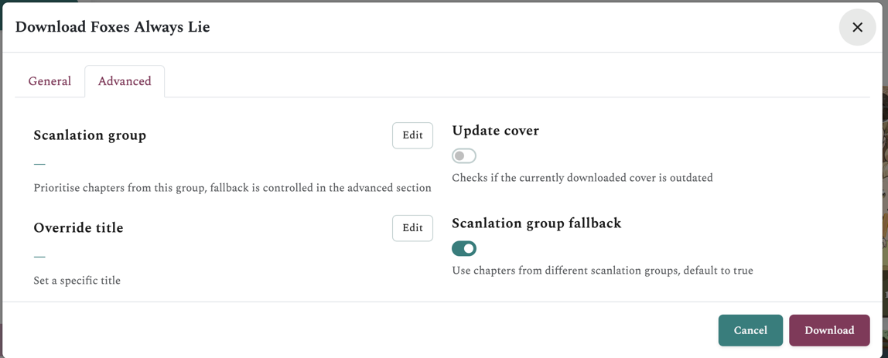Click the 'Download Foxes Always Lie' dialog title

pos(112,27)
